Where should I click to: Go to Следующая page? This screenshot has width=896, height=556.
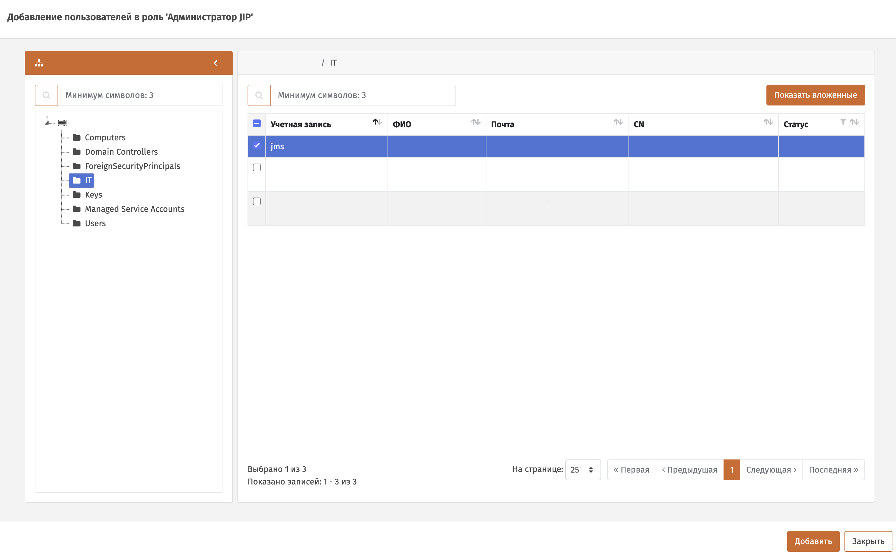tap(771, 470)
